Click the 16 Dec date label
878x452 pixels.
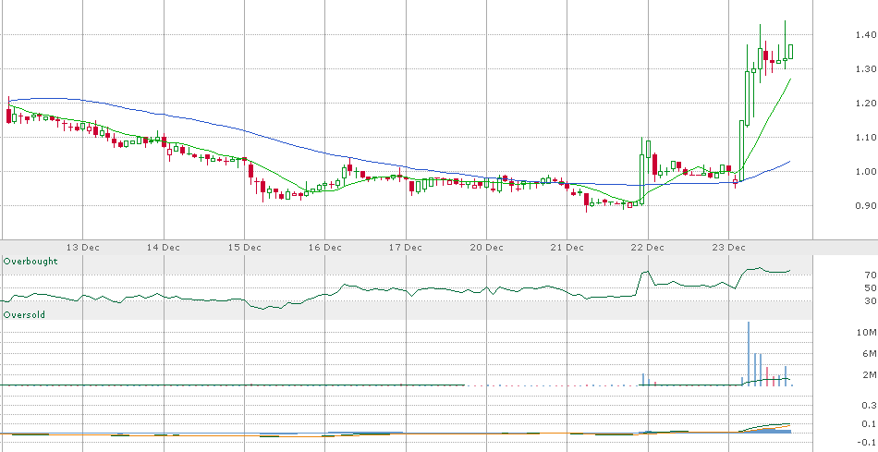point(325,247)
